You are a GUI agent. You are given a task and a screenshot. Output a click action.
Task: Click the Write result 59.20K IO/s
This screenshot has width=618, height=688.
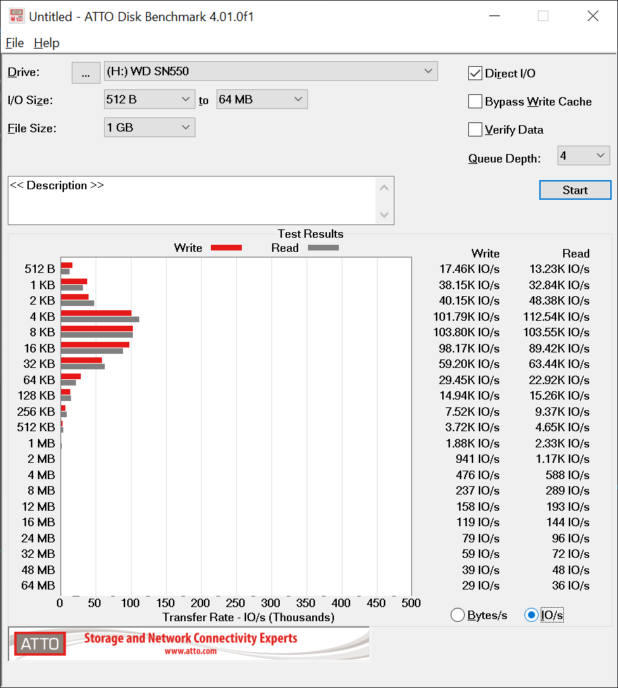tap(470, 364)
